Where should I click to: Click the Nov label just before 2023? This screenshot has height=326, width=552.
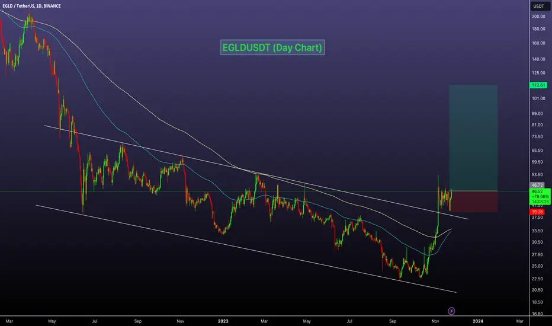click(x=180, y=321)
